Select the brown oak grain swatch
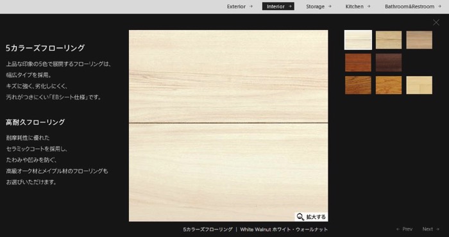Image resolution: width=449 pixels, height=237 pixels. click(358, 85)
